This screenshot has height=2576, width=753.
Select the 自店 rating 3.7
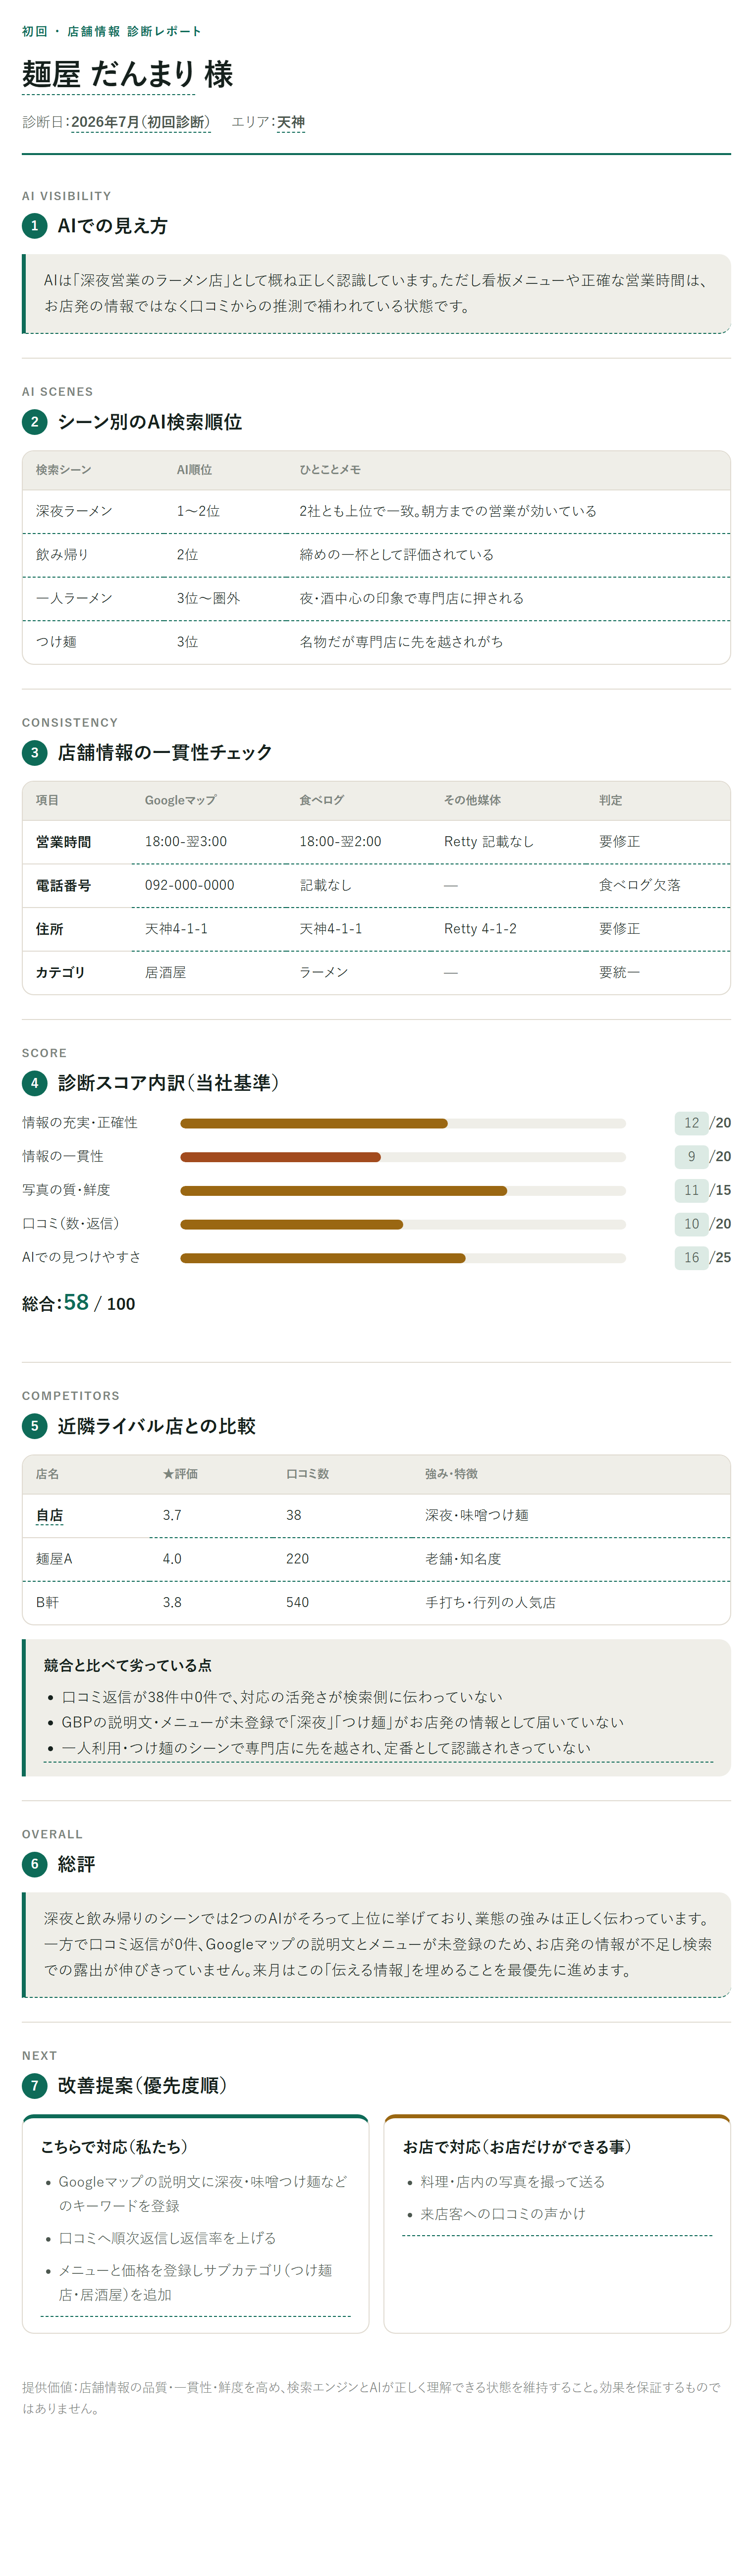click(210, 1515)
